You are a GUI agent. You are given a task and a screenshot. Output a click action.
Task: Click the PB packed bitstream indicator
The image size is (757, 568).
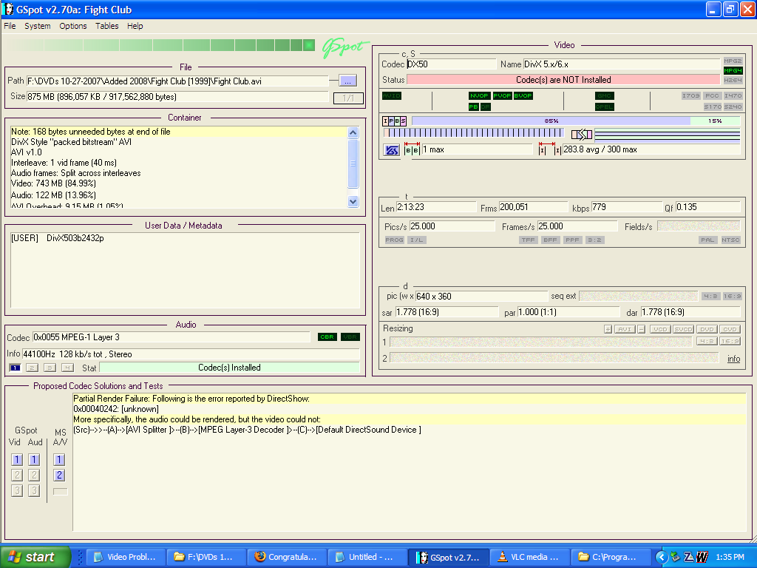tap(474, 106)
